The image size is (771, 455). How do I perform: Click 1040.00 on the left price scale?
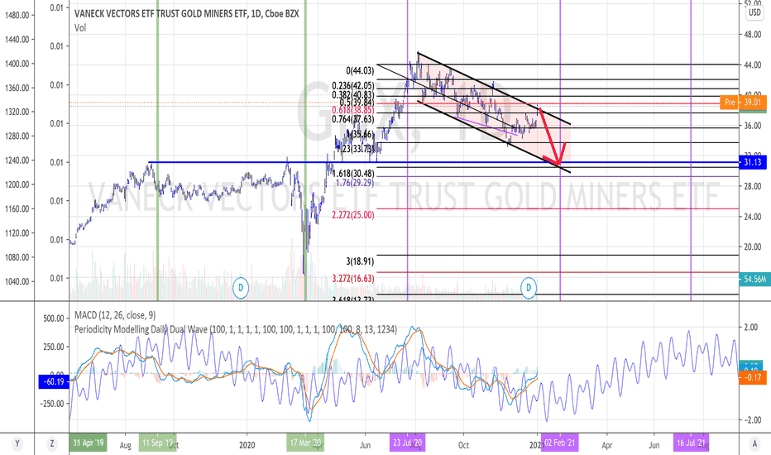(17, 282)
